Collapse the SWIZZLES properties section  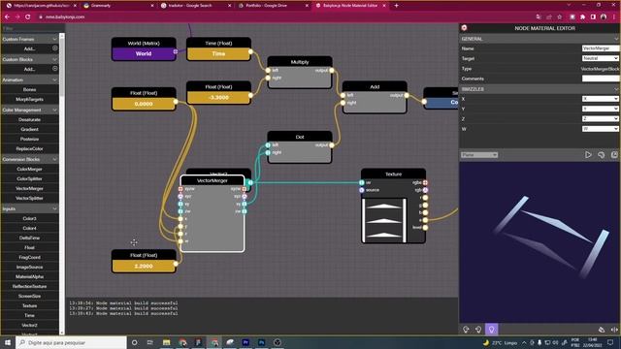point(616,89)
